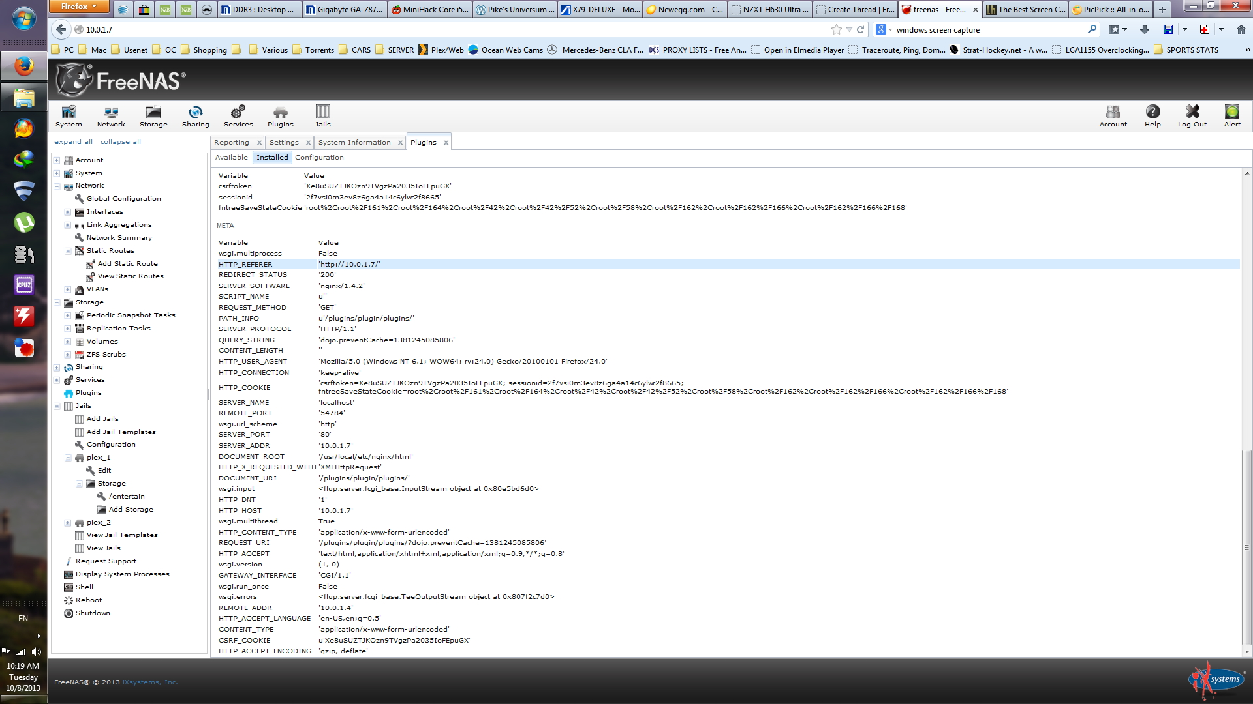Select Reboot in the tree
The width and height of the screenshot is (1253, 704).
coord(89,600)
